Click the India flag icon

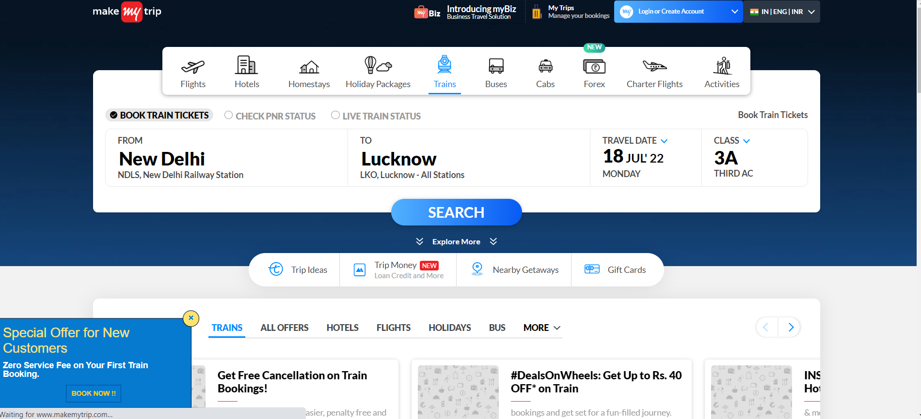tap(754, 12)
